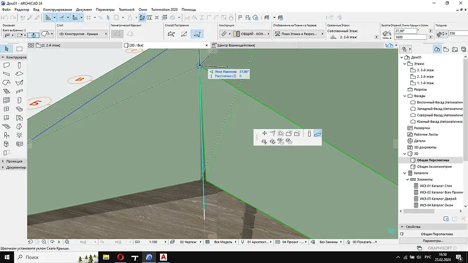Click the horizontal scrollbar in navigator
This screenshot has width=468, height=263.
tap(419, 211)
